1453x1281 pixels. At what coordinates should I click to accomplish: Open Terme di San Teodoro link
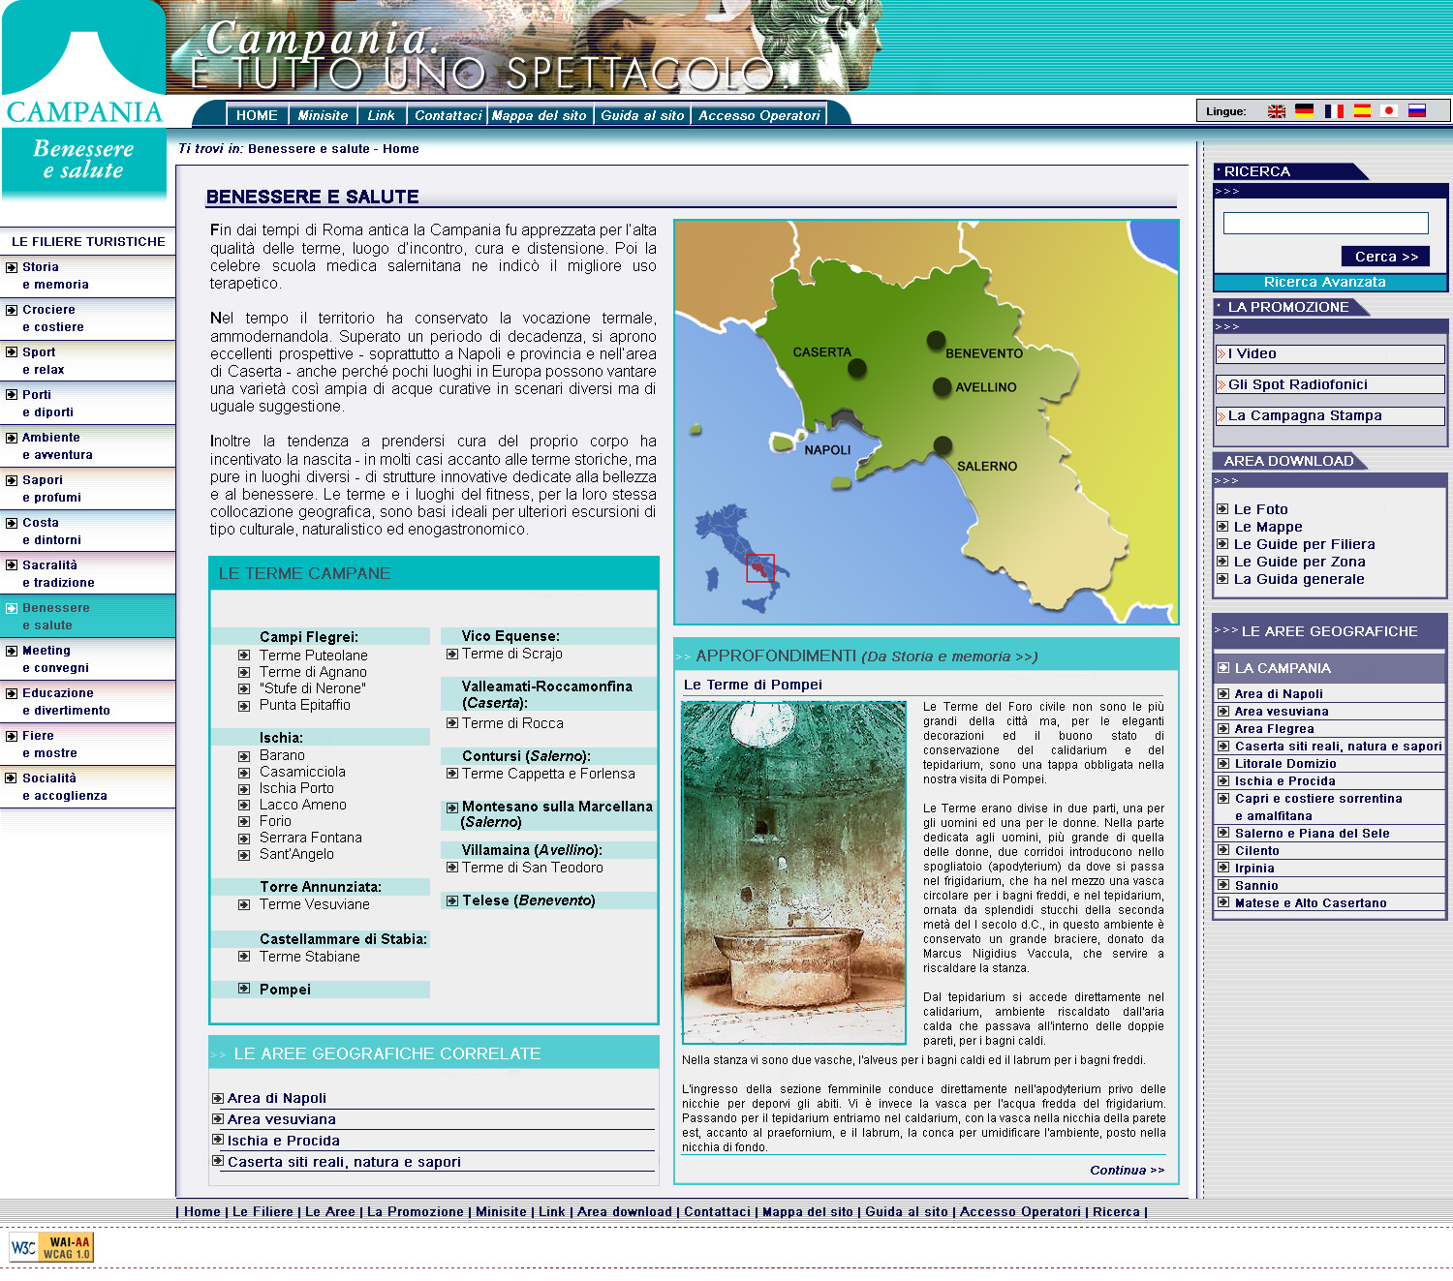[x=532, y=868]
